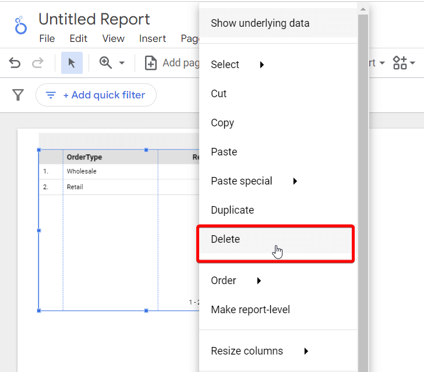Image resolution: width=424 pixels, height=372 pixels.
Task: Click the row number 1. cell
Action: [x=51, y=171]
